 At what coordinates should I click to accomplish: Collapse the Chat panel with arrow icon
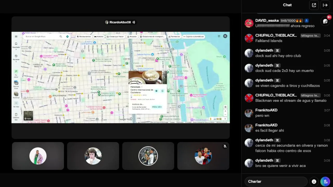325,5
